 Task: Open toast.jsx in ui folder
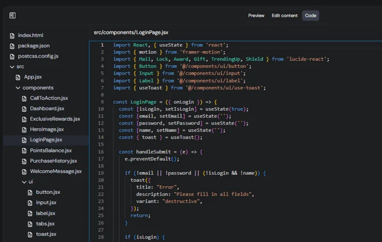(x=46, y=234)
